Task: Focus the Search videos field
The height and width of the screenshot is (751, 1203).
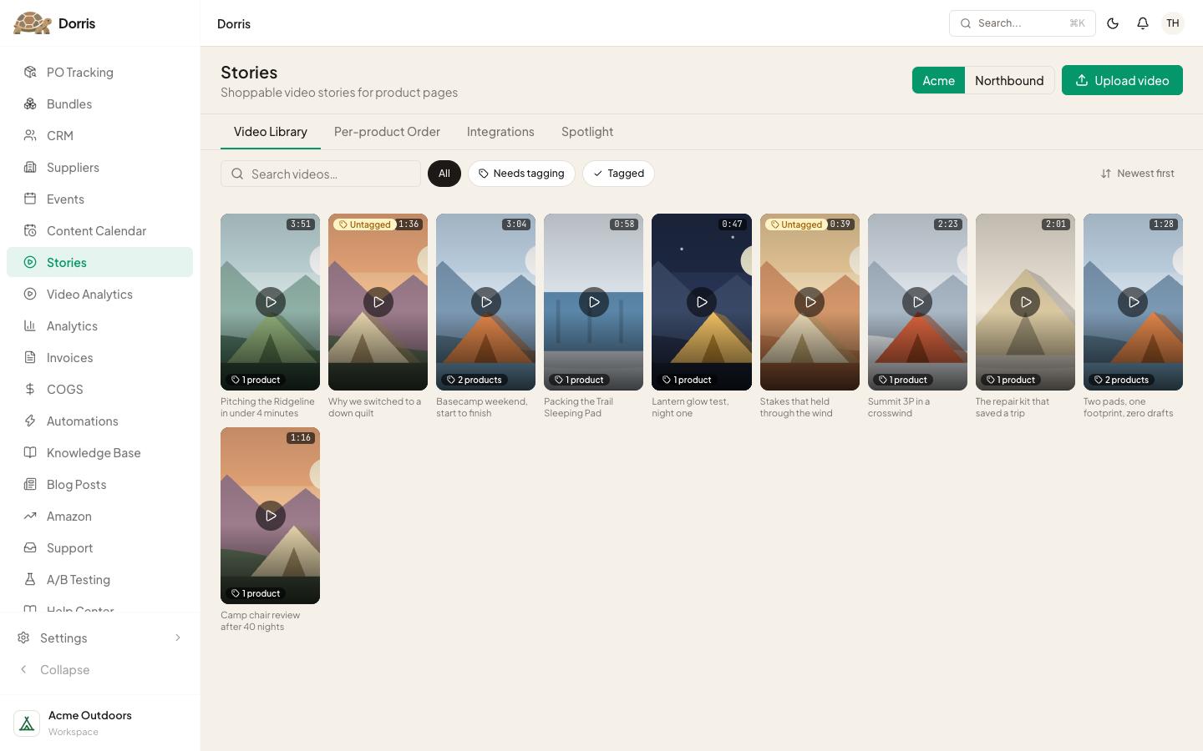Action: (321, 174)
